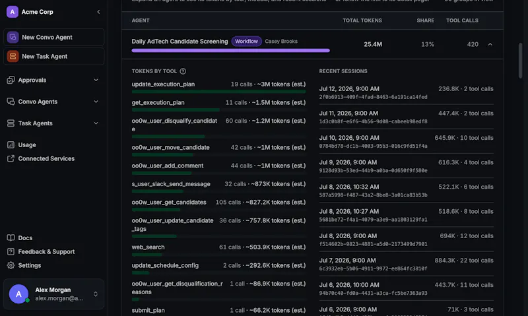Click the Docs book icon
Viewport: 528px width, 316px height.
pos(11,237)
